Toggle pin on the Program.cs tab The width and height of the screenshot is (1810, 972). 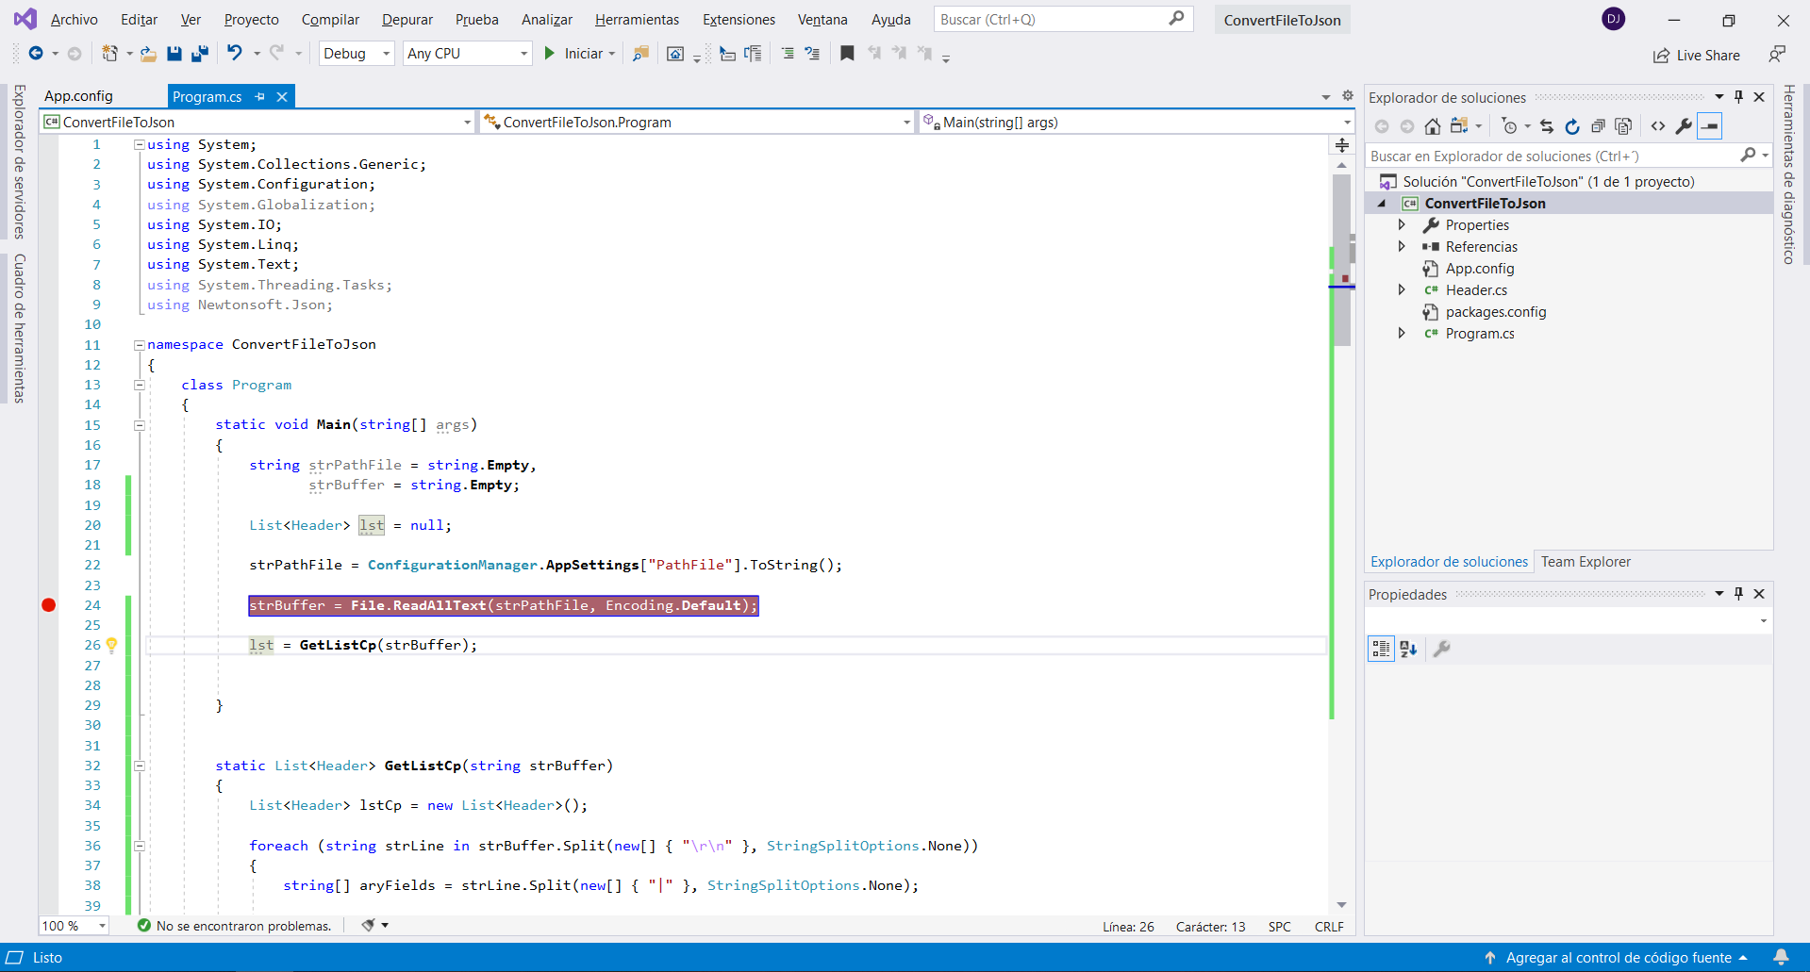point(260,97)
